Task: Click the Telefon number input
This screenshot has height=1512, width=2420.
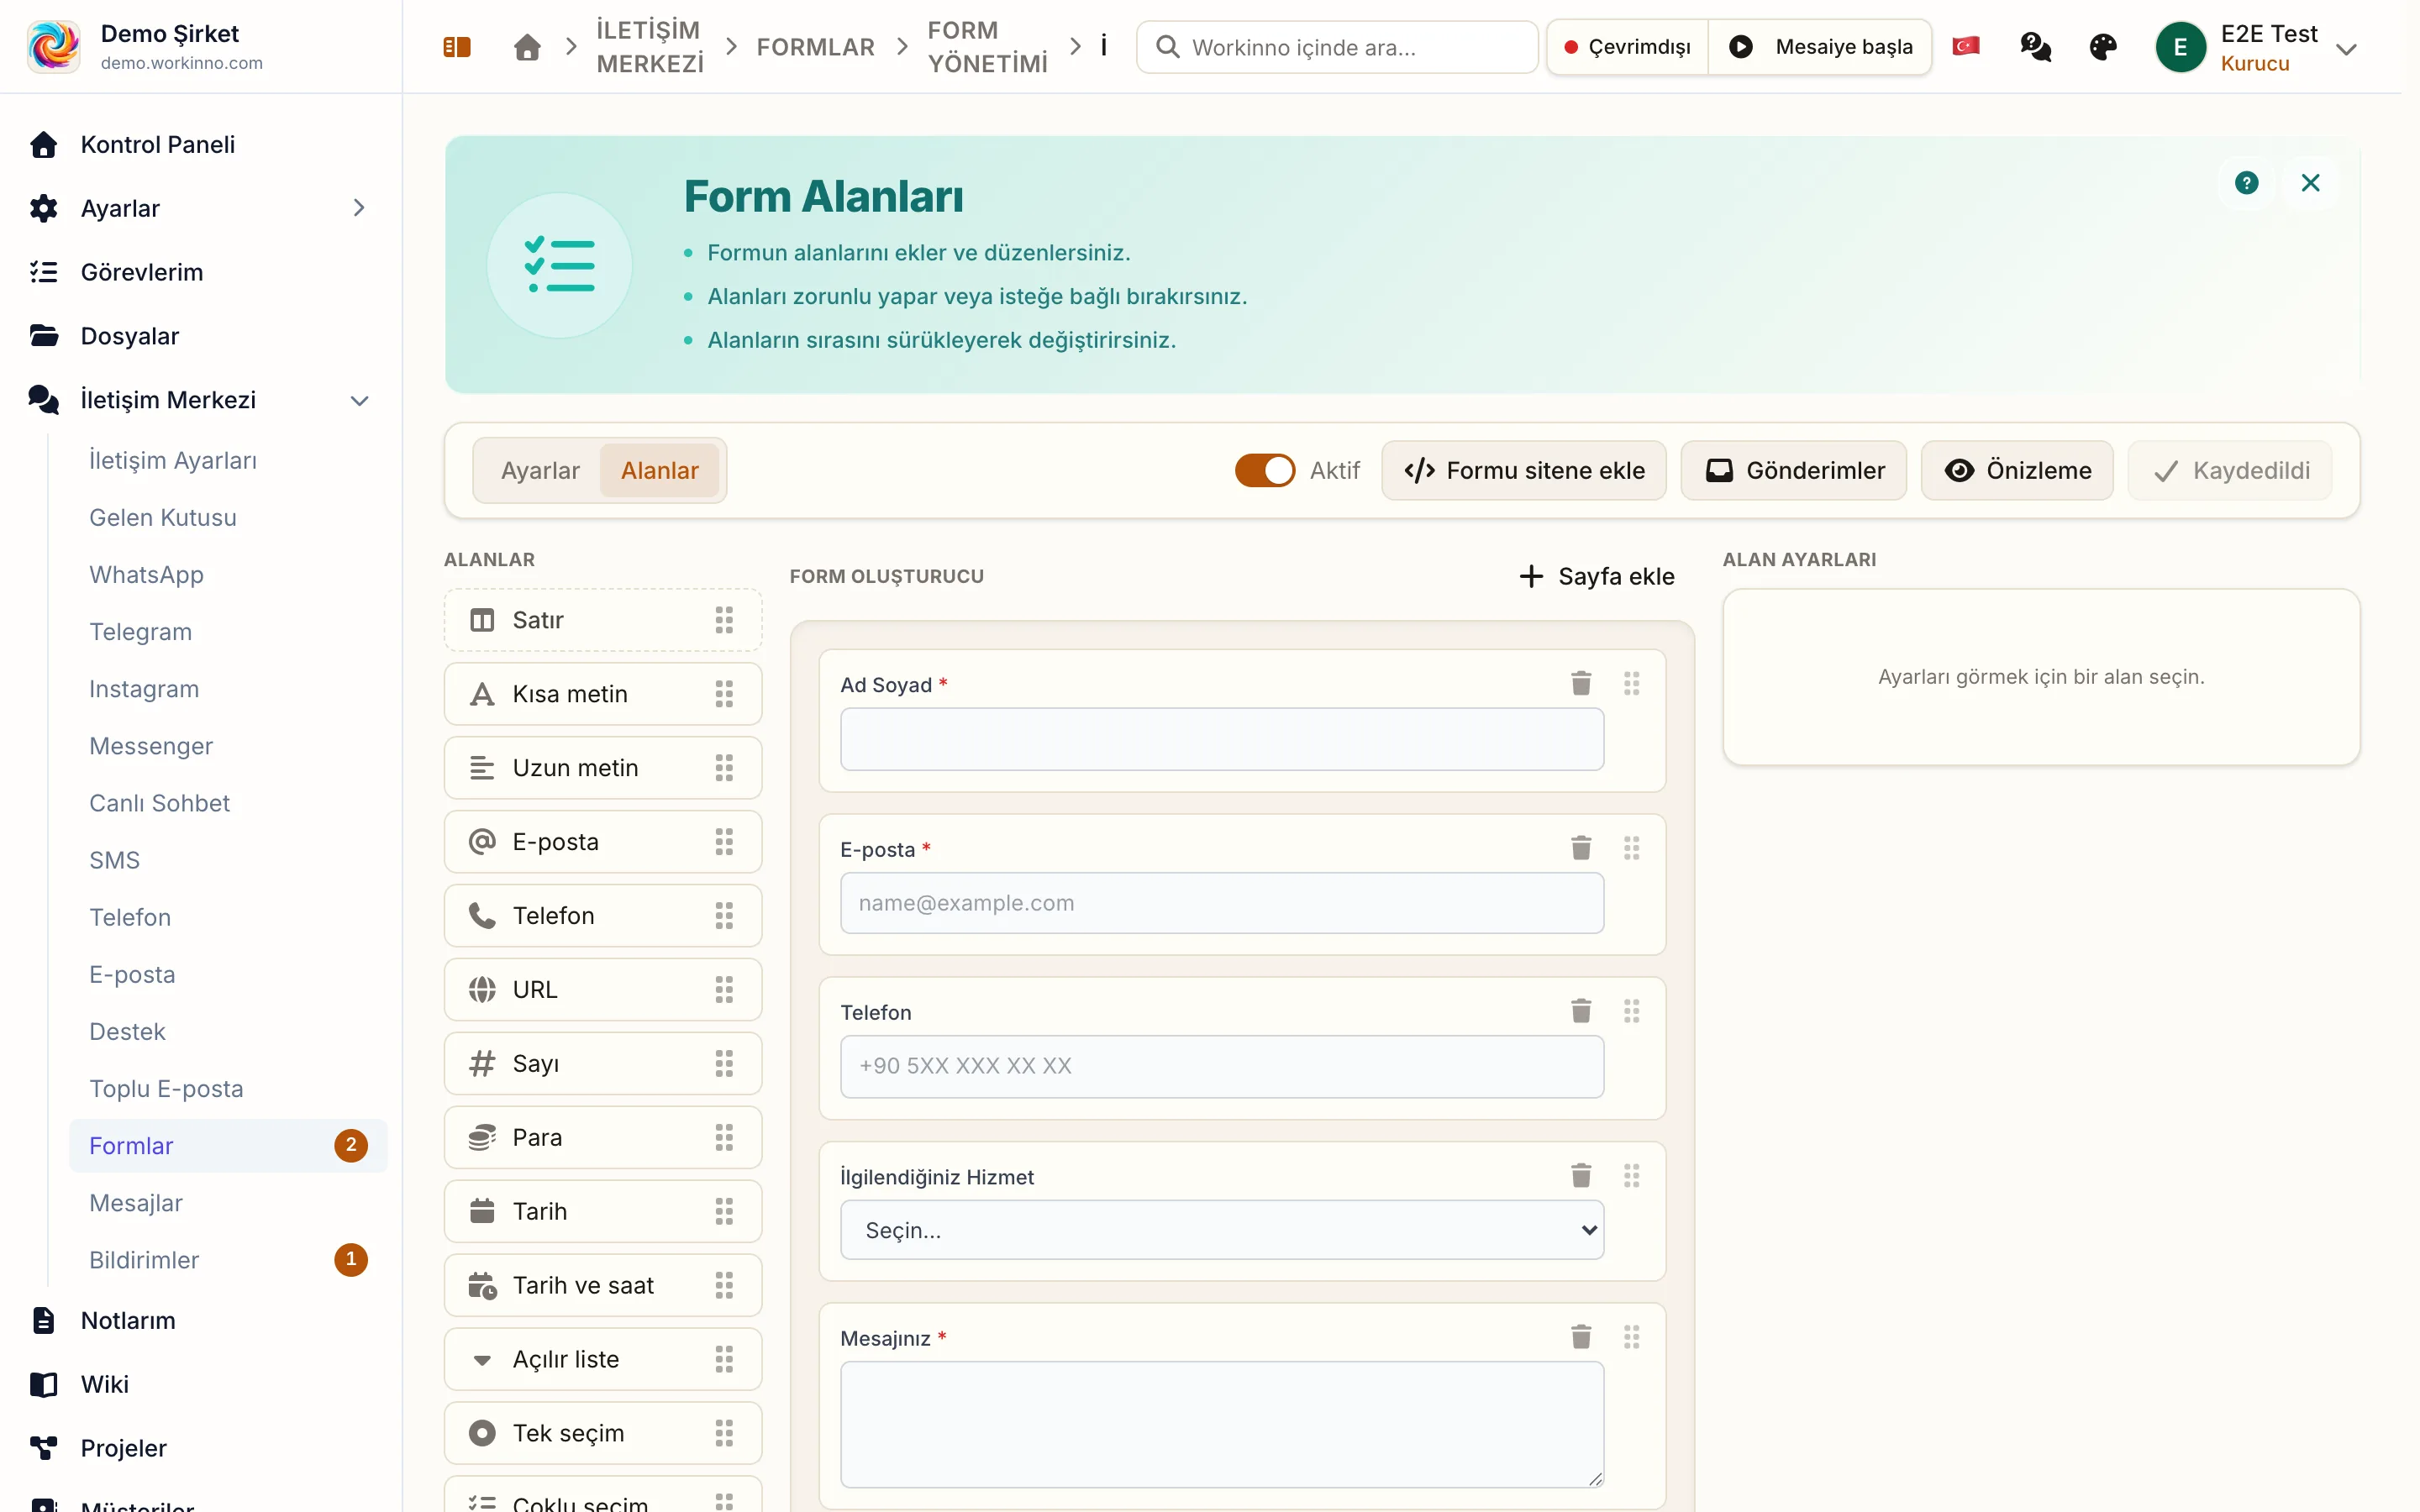Action: coord(1222,1066)
